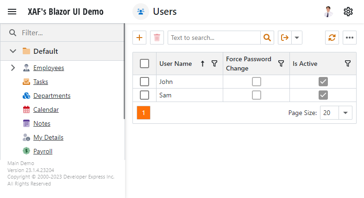The image size is (364, 198).
Task: Click the trash delete icon
Action: click(x=157, y=38)
